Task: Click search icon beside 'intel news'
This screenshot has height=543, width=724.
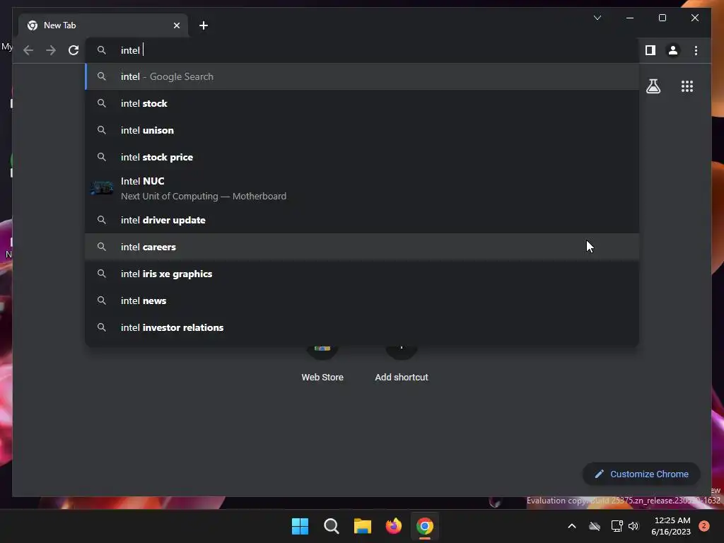Action: (x=102, y=300)
